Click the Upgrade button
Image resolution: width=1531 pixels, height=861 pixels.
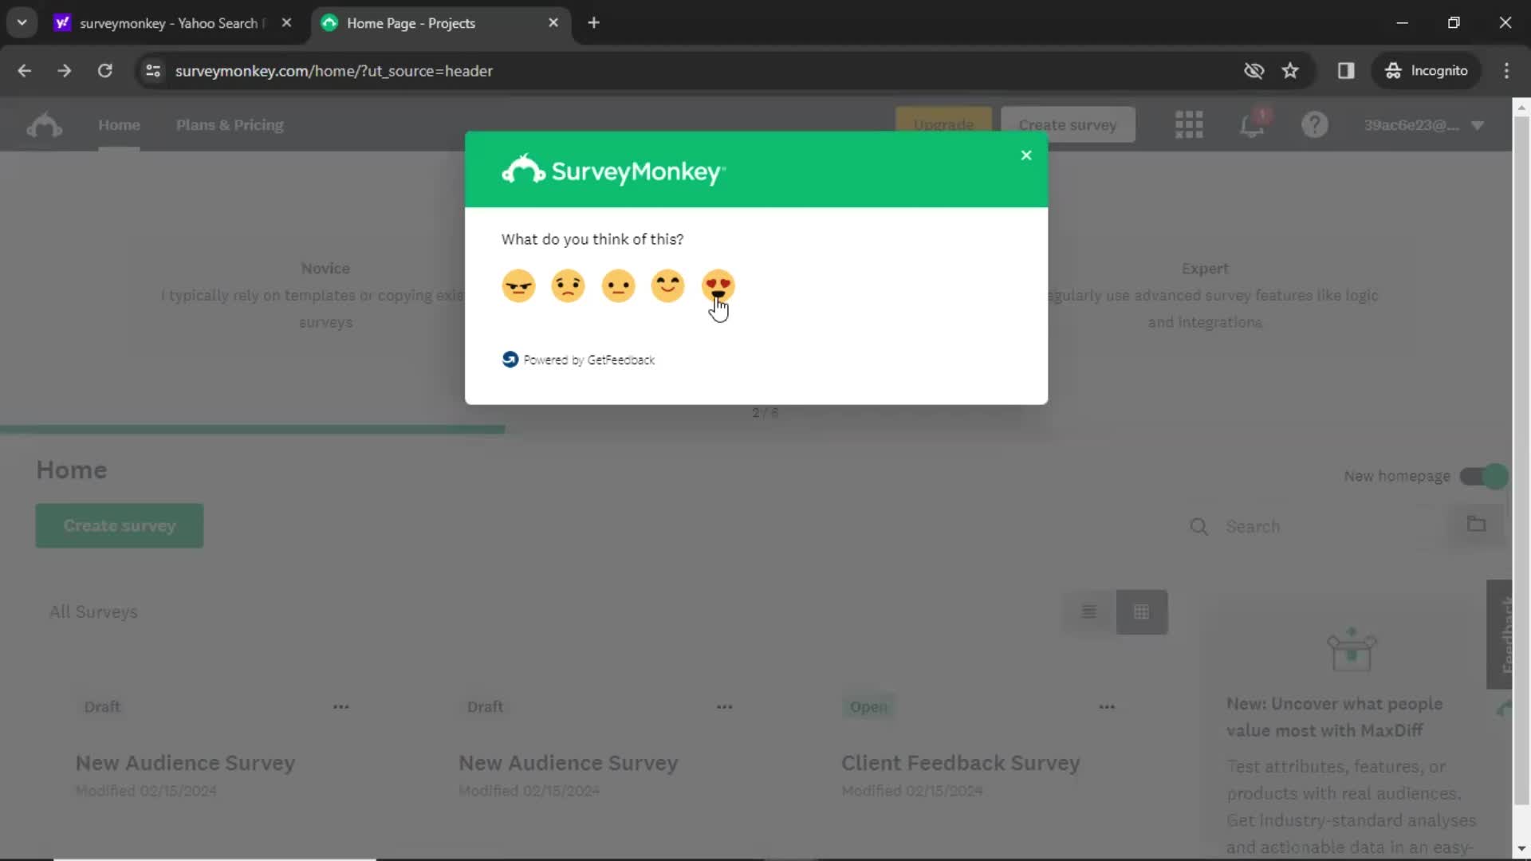coord(943,125)
